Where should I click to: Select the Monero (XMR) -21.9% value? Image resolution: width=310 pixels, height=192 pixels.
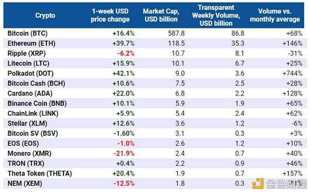[x=124, y=153]
